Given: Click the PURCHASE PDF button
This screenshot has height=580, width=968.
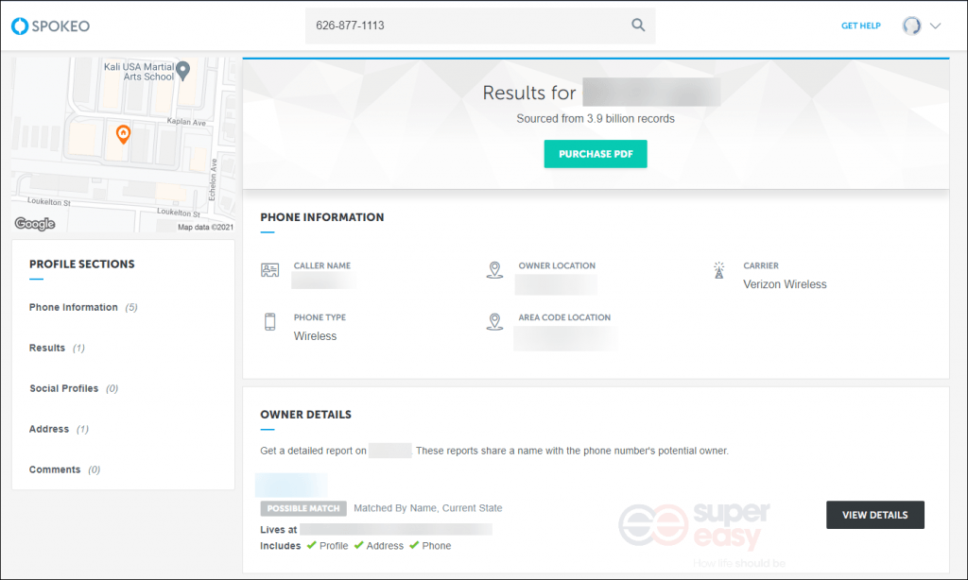Looking at the screenshot, I should tap(596, 154).
